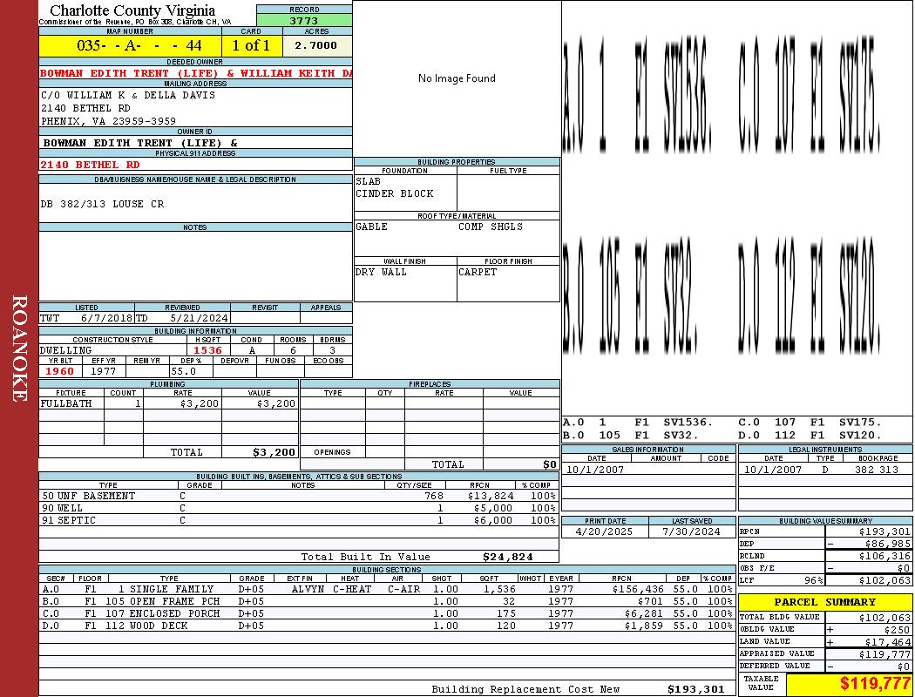Select roof type GABLE
This screenshot has width=915, height=697.
pos(371,227)
